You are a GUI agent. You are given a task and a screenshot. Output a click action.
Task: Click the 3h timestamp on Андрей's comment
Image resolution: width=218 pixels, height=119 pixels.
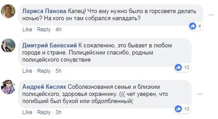click(58, 112)
